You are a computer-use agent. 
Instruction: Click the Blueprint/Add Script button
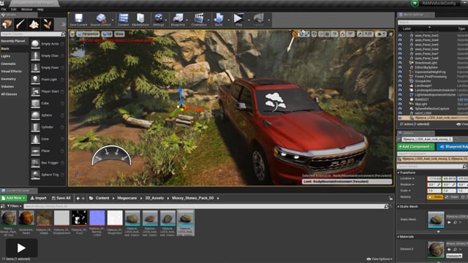(453, 147)
